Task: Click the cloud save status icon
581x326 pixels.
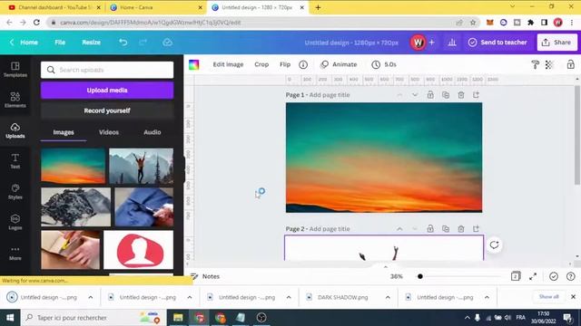Action: tap(167, 43)
